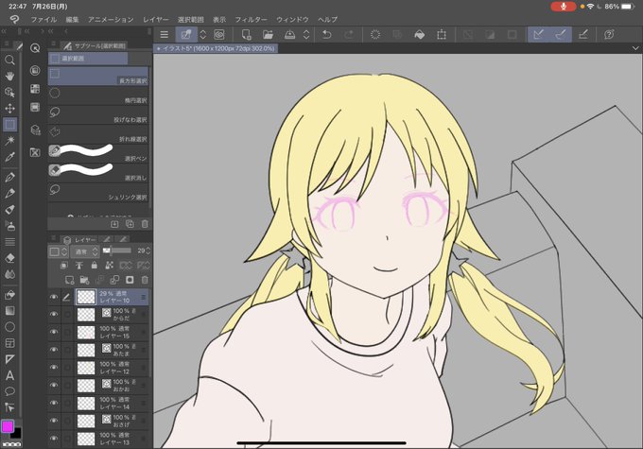The width and height of the screenshot is (643, 449).
Task: Open the ウィンドウ menu
Action: click(292, 19)
